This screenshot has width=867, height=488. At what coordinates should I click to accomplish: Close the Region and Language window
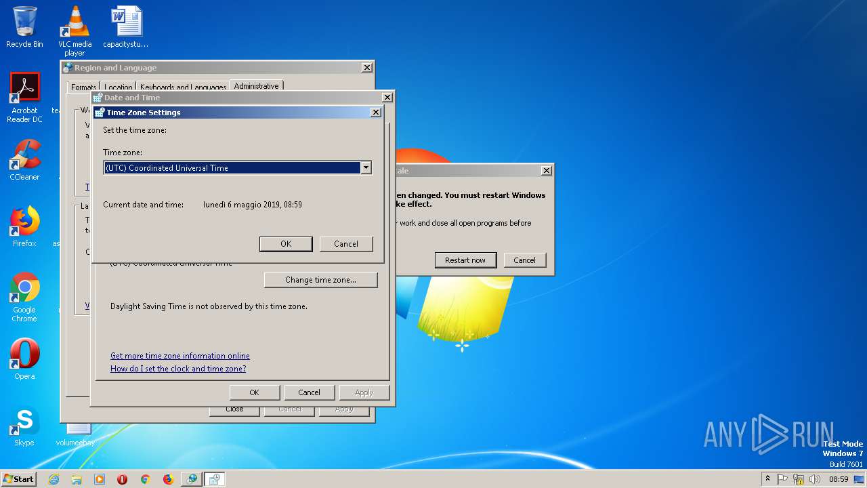click(x=366, y=68)
